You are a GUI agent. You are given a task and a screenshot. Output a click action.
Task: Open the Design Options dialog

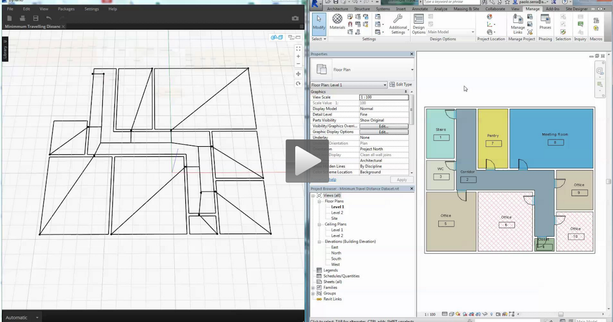(418, 24)
